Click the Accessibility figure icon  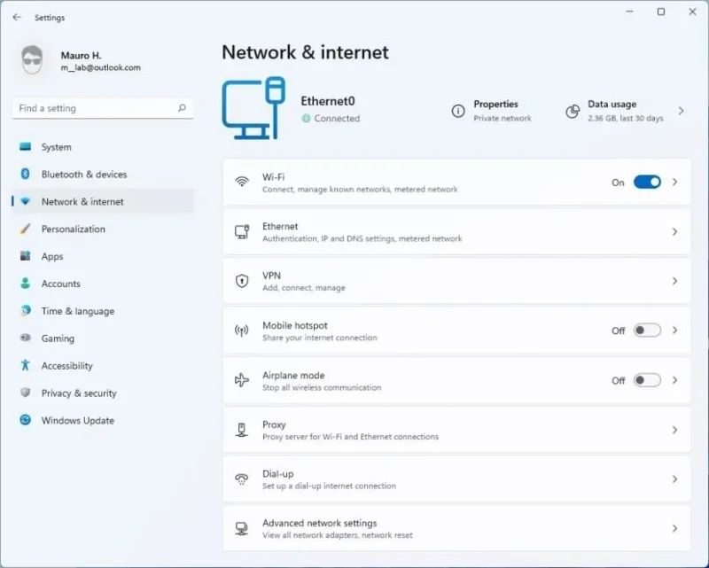pyautogui.click(x=26, y=365)
